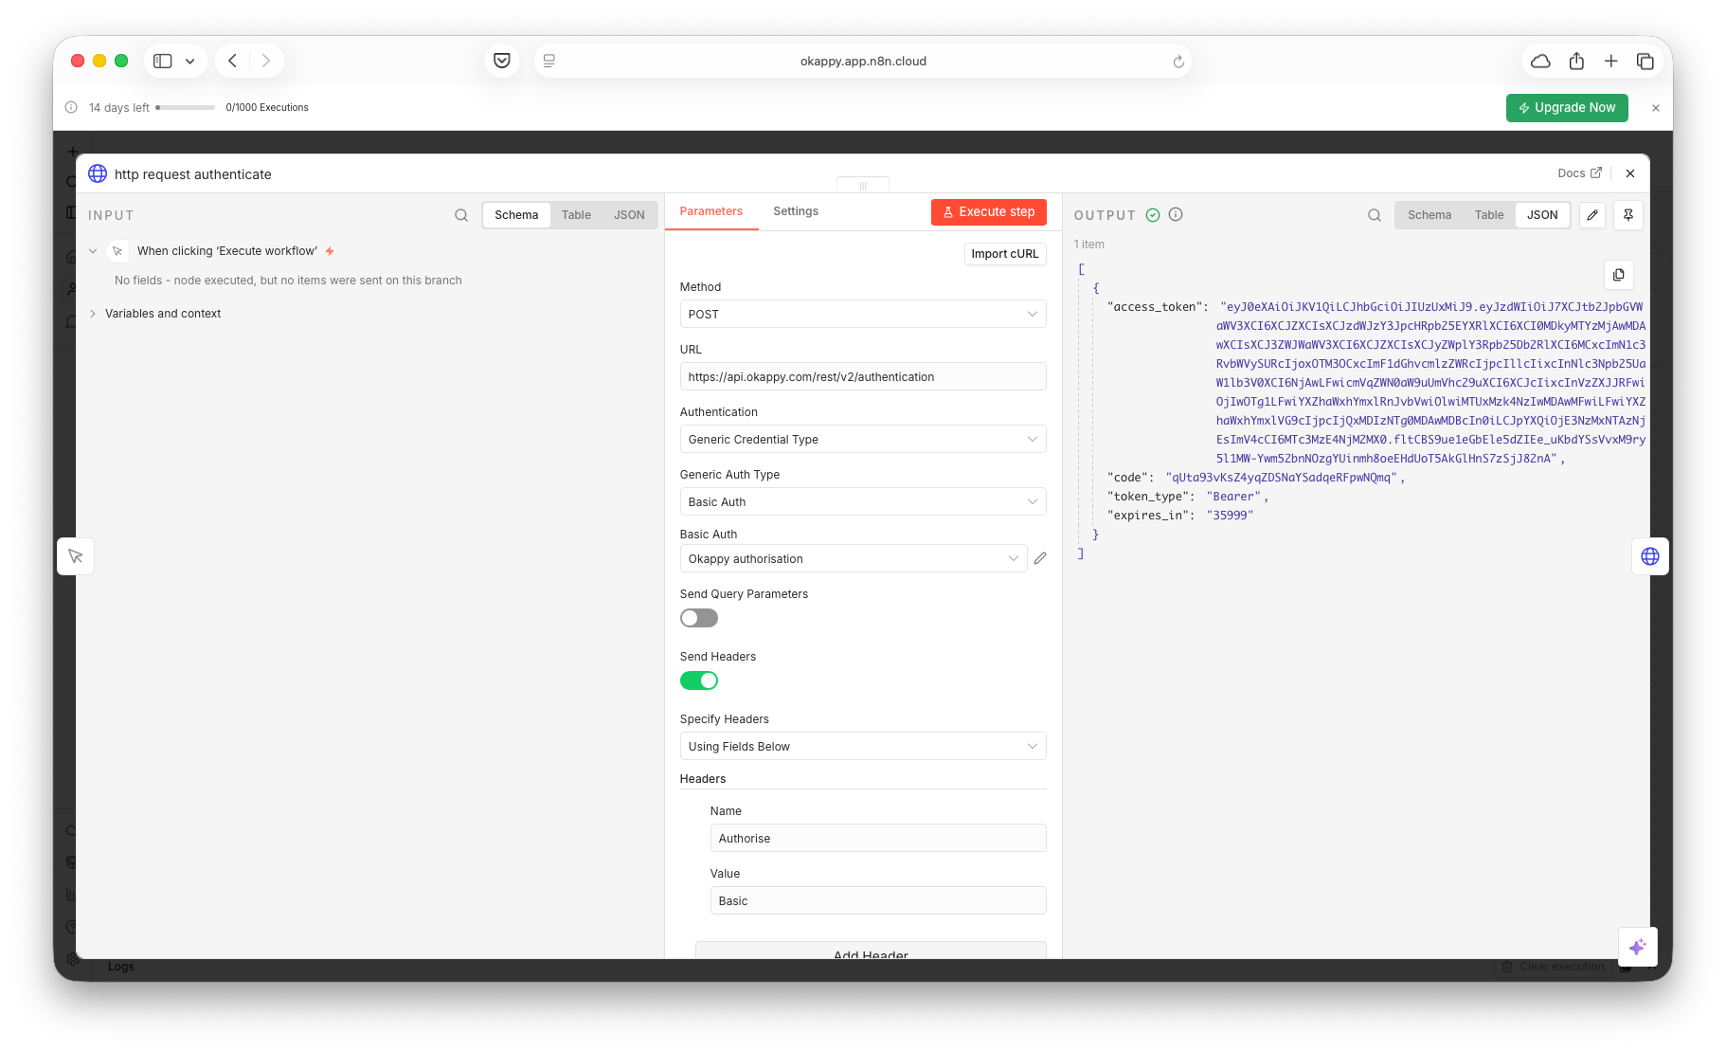Open the Basic Auth credential dropdown
Image resolution: width=1726 pixels, height=1052 pixels.
pos(854,558)
